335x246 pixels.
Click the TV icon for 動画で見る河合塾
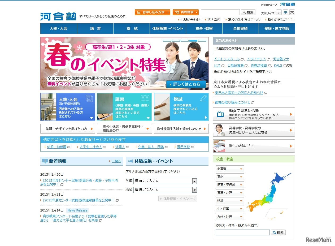tap(220, 114)
